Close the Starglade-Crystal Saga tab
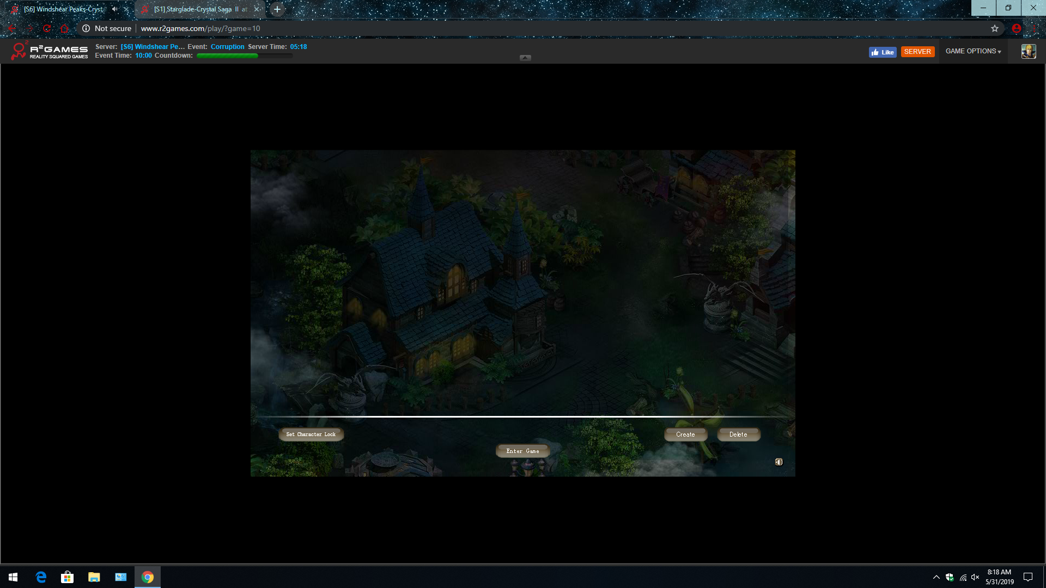The height and width of the screenshot is (588, 1046). point(257,9)
